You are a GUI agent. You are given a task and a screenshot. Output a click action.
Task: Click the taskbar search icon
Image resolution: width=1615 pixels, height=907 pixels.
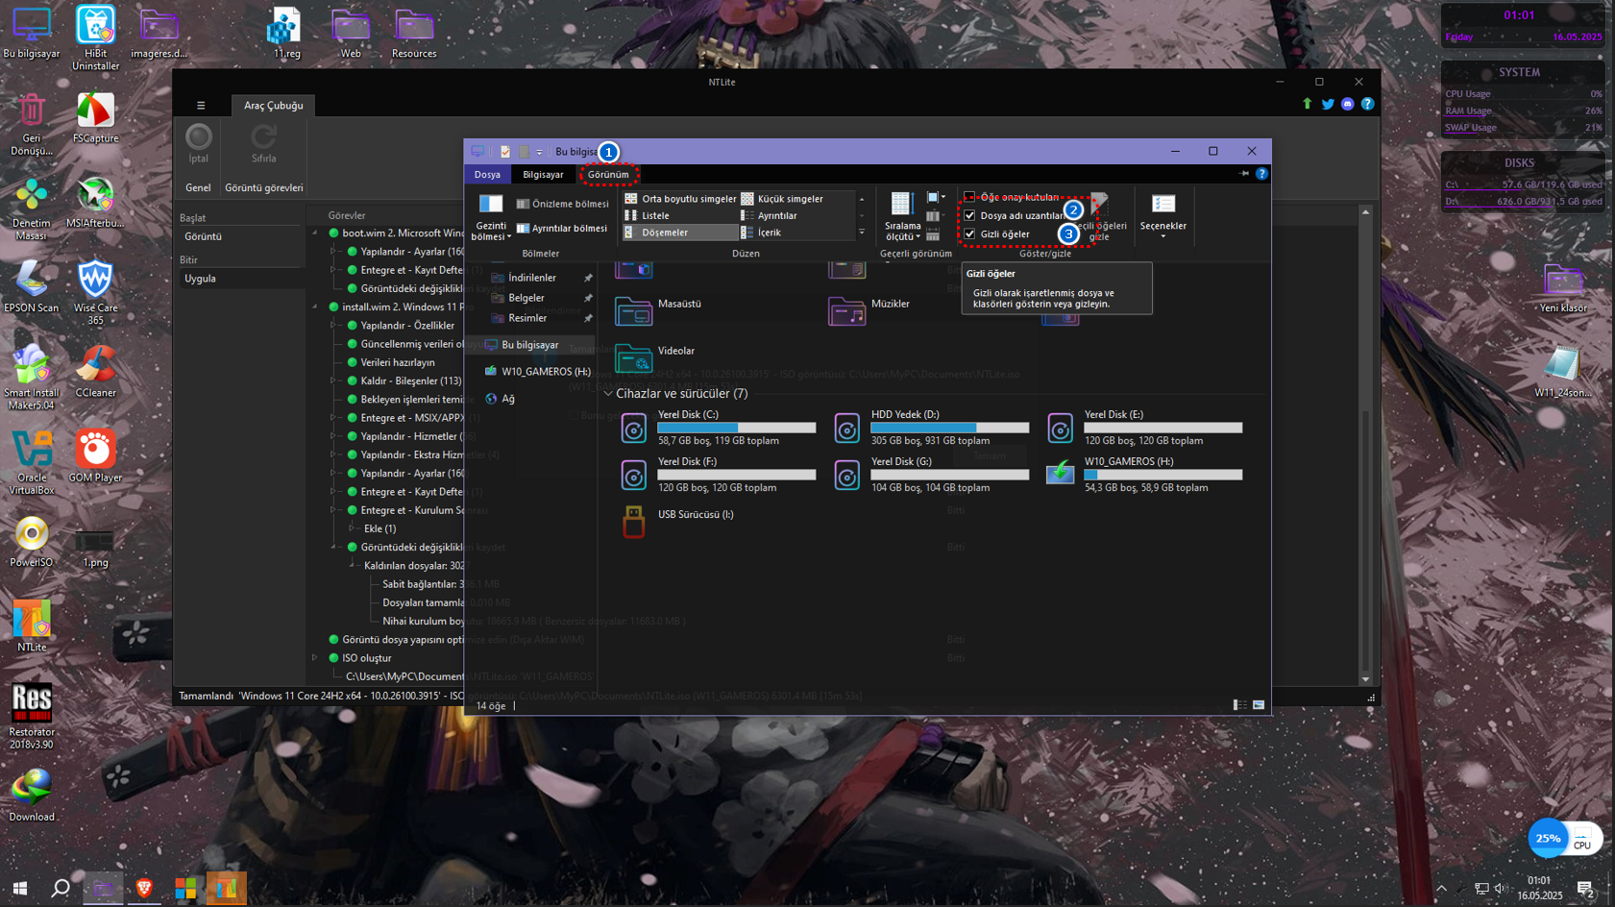(x=61, y=889)
